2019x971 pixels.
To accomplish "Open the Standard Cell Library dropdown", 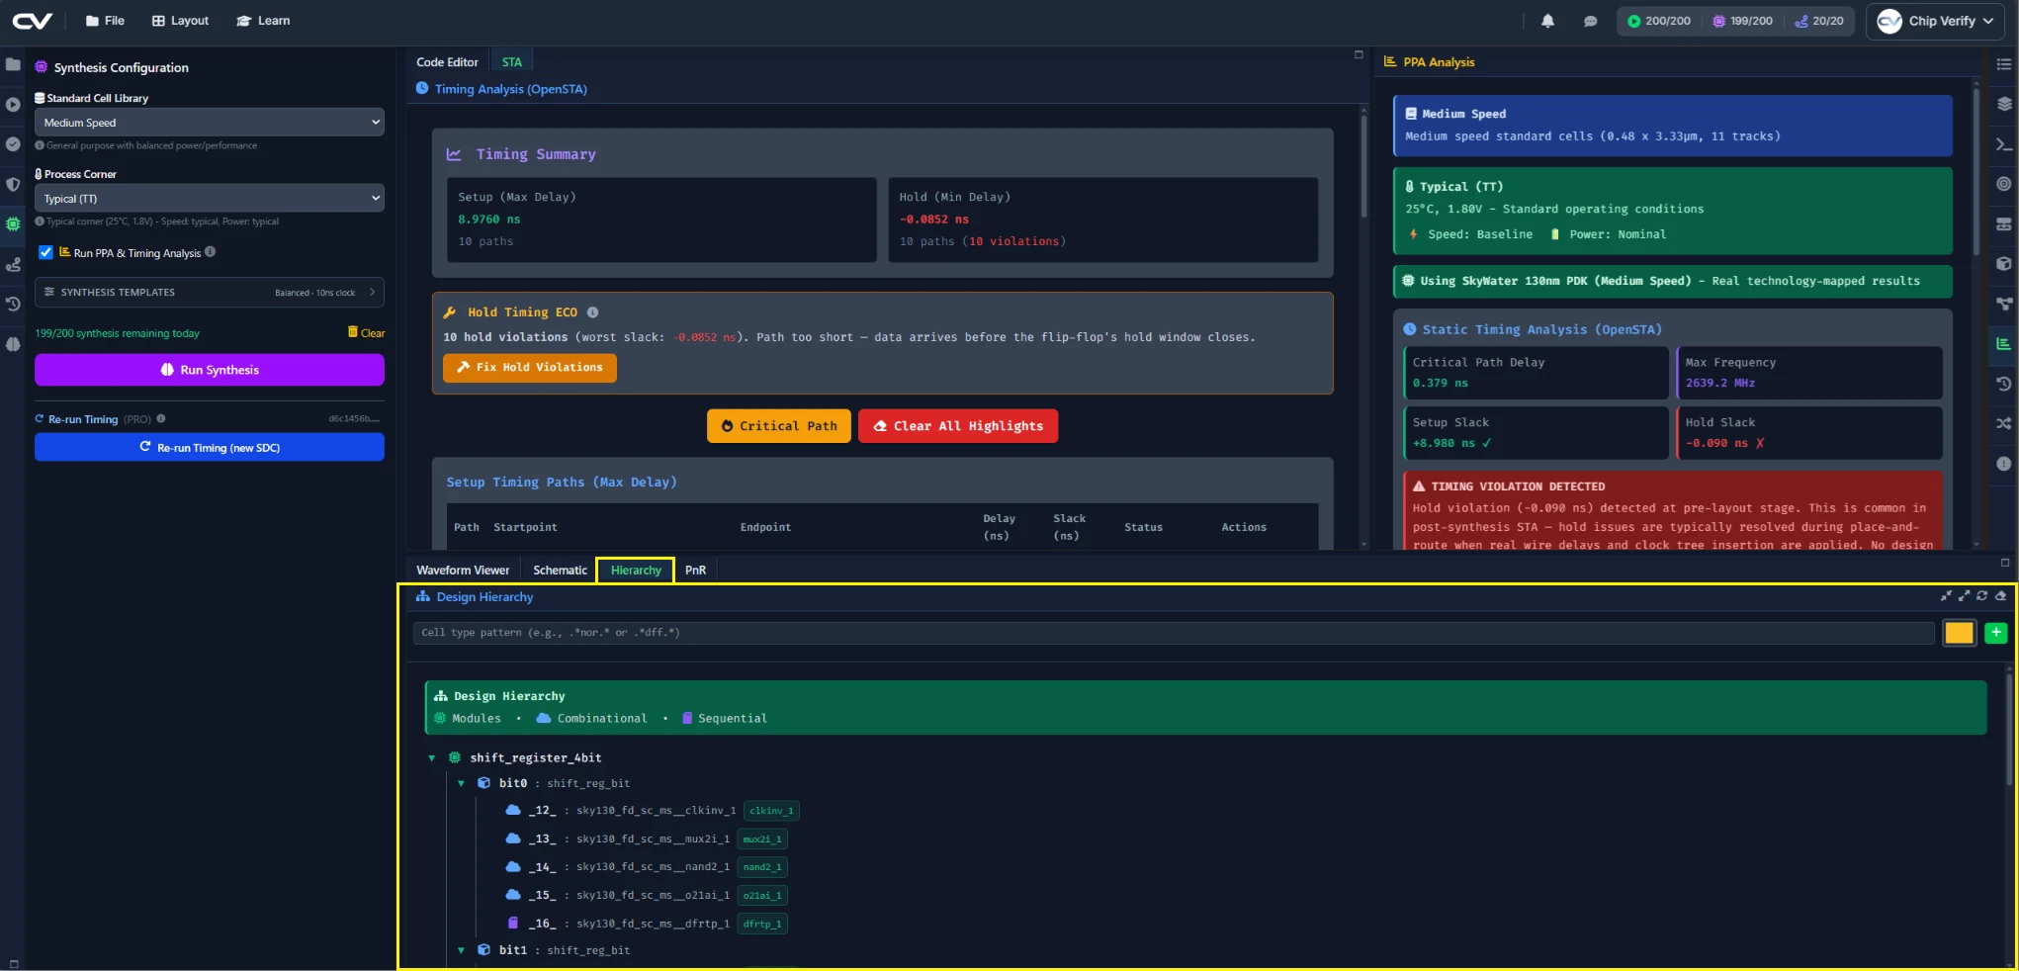I will tap(210, 123).
